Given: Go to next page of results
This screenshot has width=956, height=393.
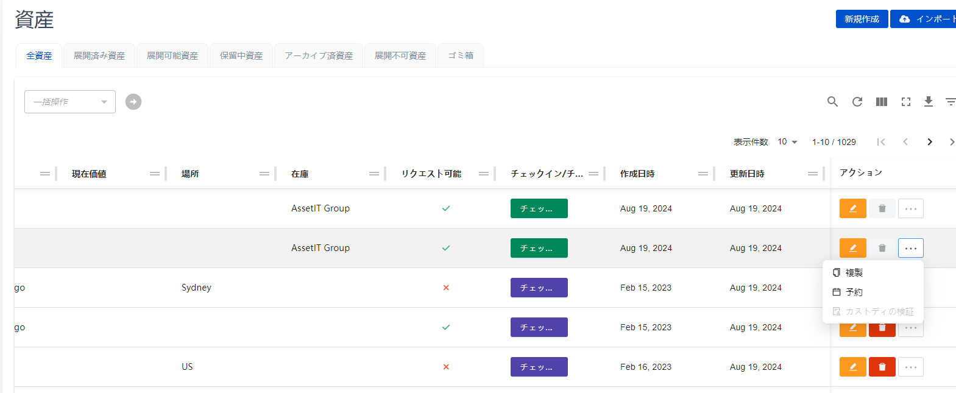Looking at the screenshot, I should tap(930, 142).
